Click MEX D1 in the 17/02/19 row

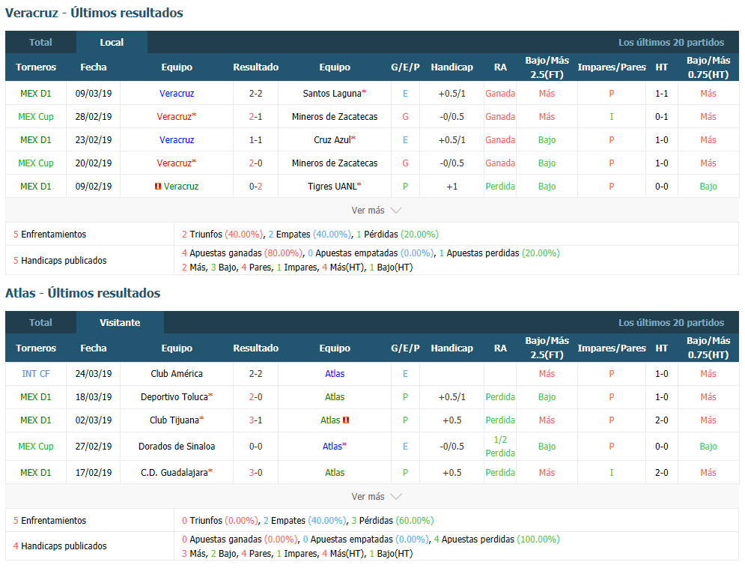click(x=36, y=473)
